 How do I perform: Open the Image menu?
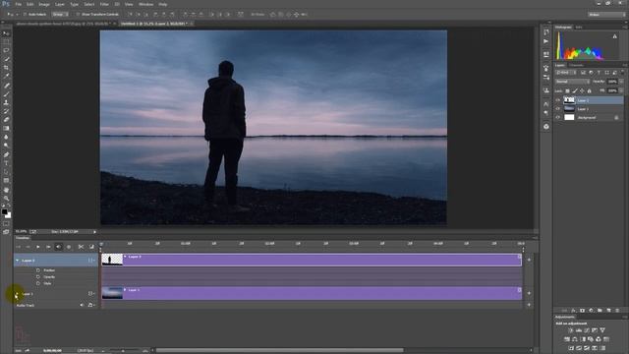point(44,4)
